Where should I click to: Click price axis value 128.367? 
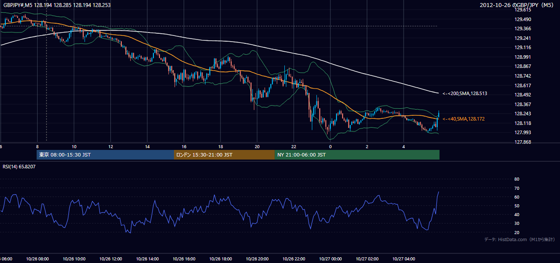[523, 104]
